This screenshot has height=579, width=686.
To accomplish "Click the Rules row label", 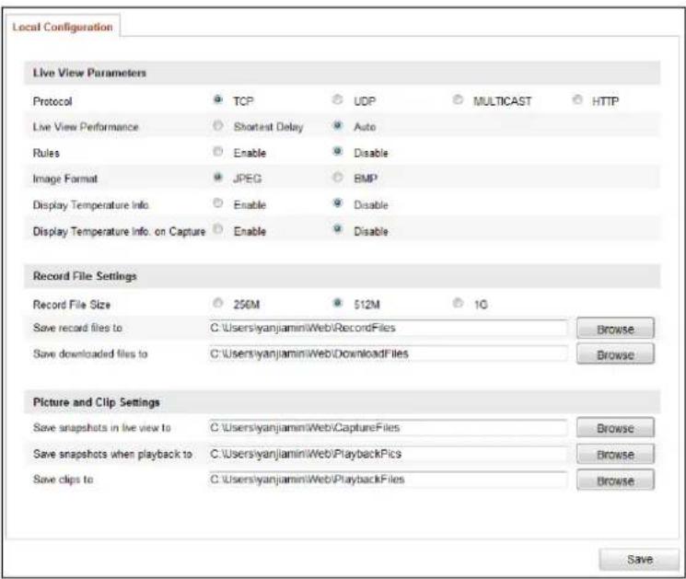I will (46, 153).
